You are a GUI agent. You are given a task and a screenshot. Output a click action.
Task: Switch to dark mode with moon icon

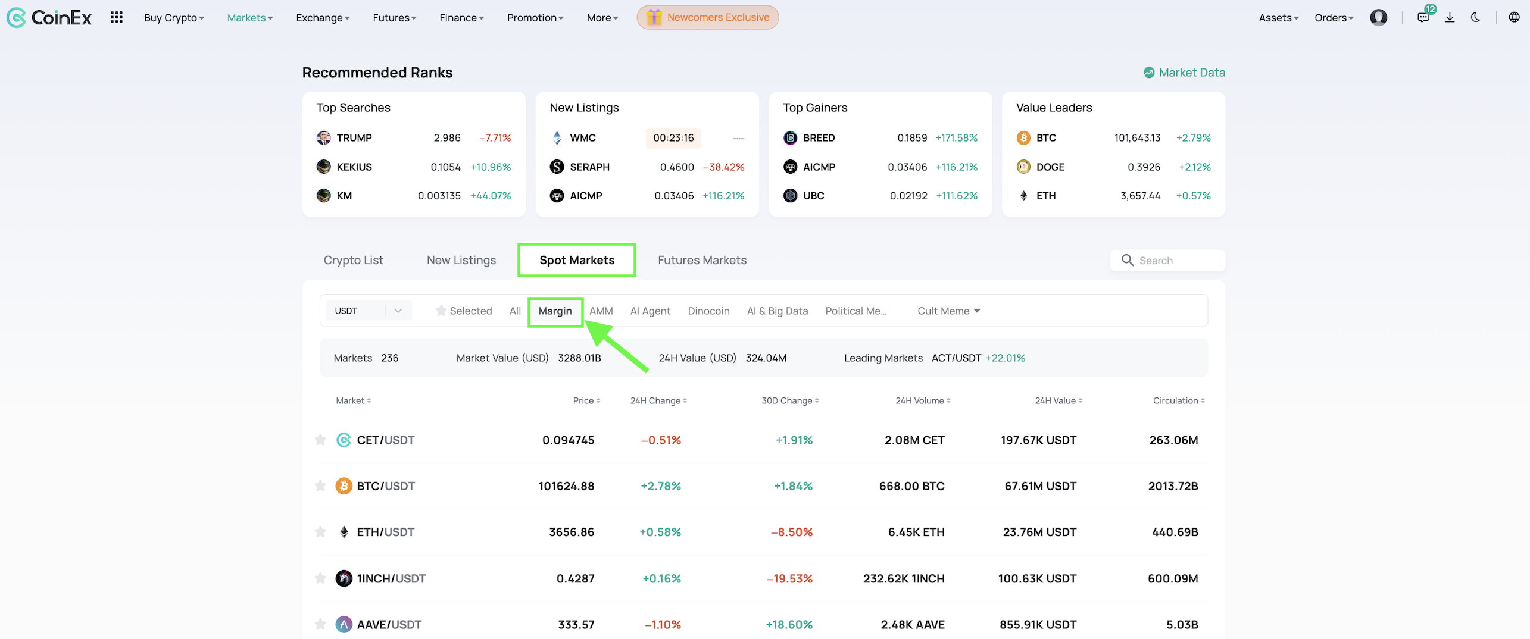(1475, 17)
